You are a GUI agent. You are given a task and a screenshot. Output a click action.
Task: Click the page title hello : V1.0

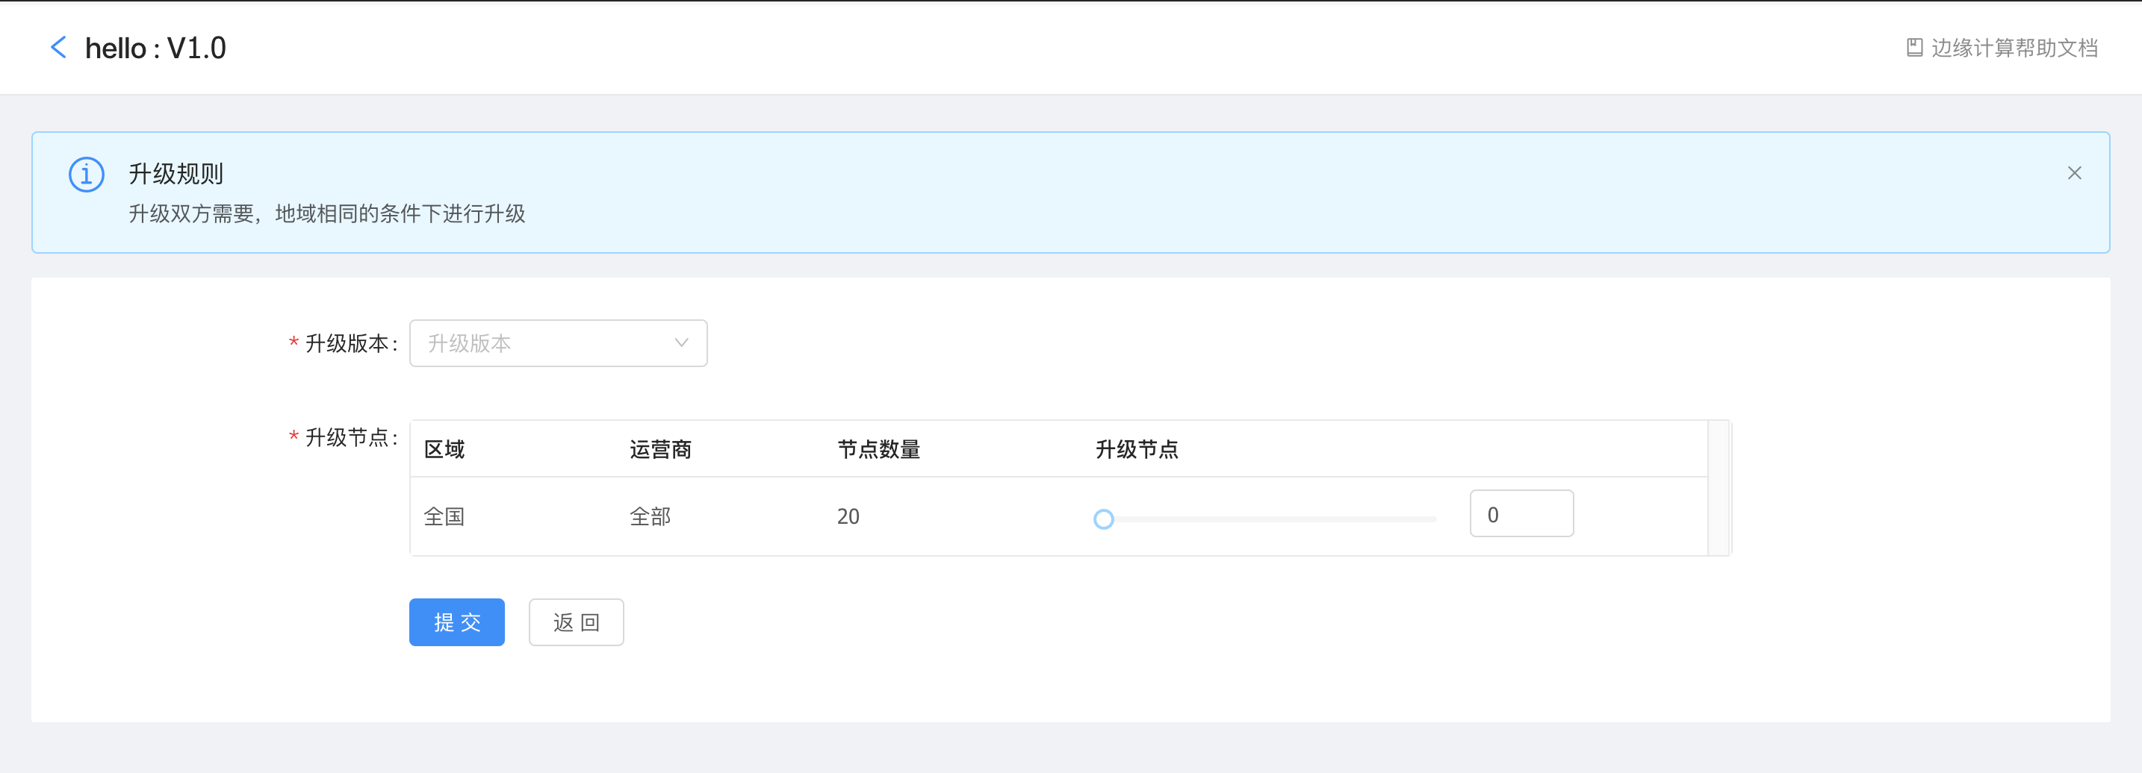point(155,48)
